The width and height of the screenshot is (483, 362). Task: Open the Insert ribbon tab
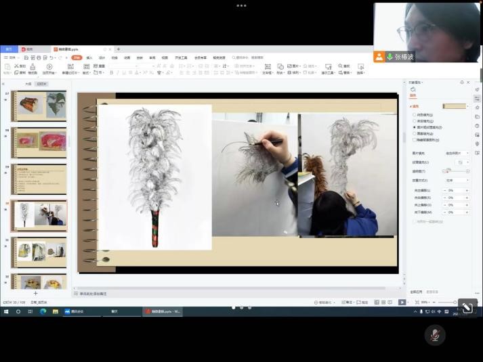89,58
